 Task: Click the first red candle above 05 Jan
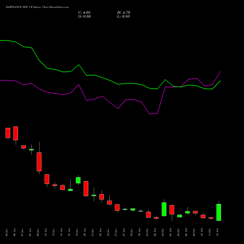8,133
